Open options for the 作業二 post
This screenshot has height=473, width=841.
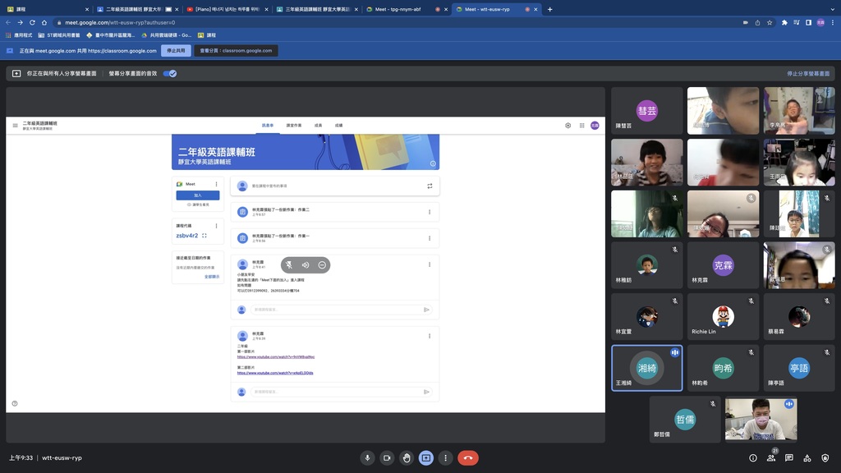click(x=429, y=213)
